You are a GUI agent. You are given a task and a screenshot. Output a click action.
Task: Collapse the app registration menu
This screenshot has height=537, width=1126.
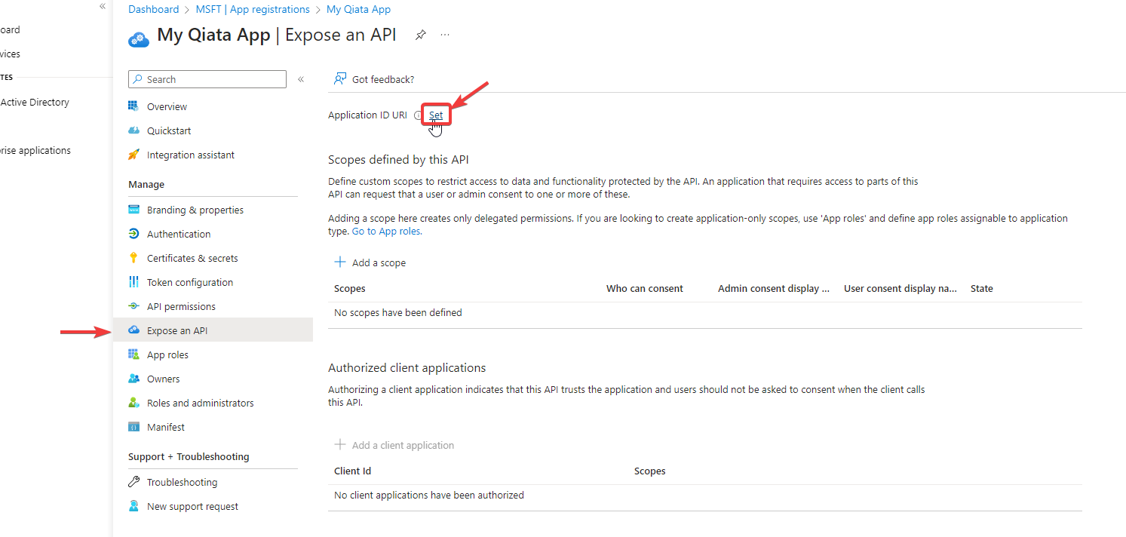[300, 78]
